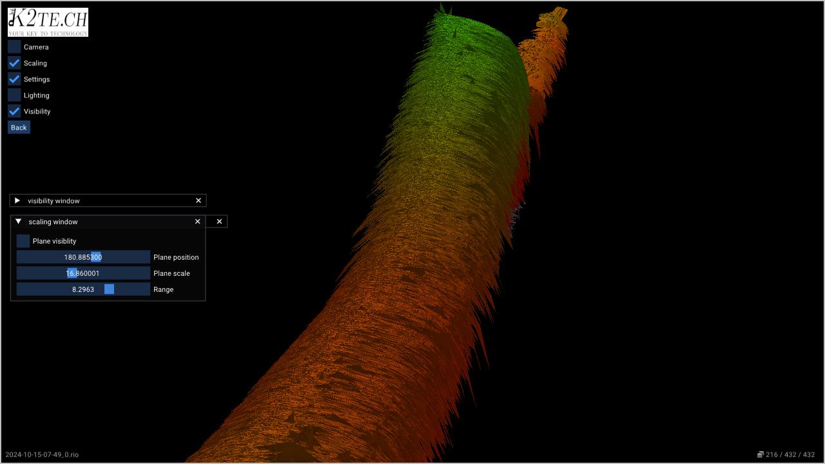The image size is (825, 464).
Task: Click the visibility window title text
Action: coord(53,201)
